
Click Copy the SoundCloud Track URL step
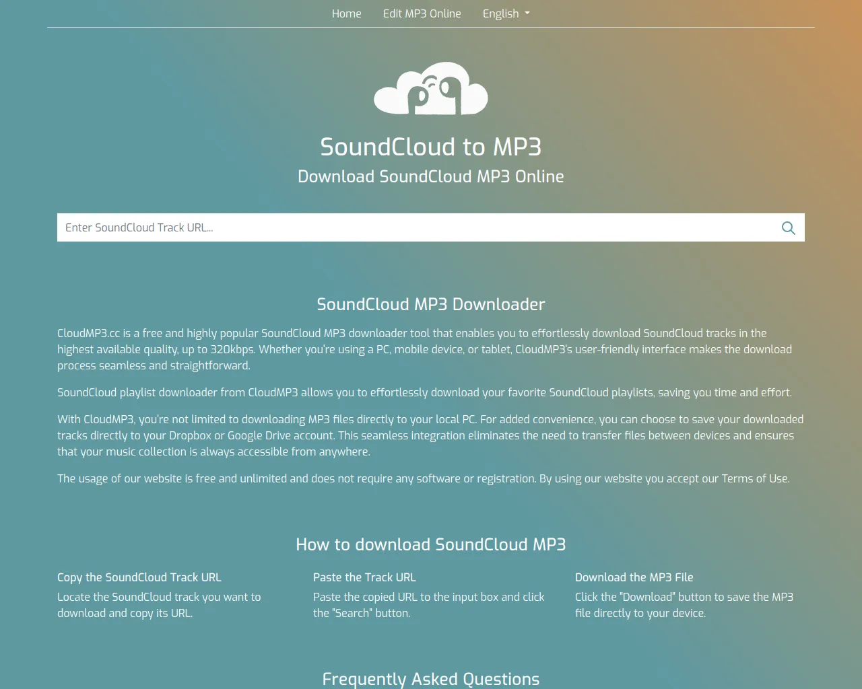point(139,577)
